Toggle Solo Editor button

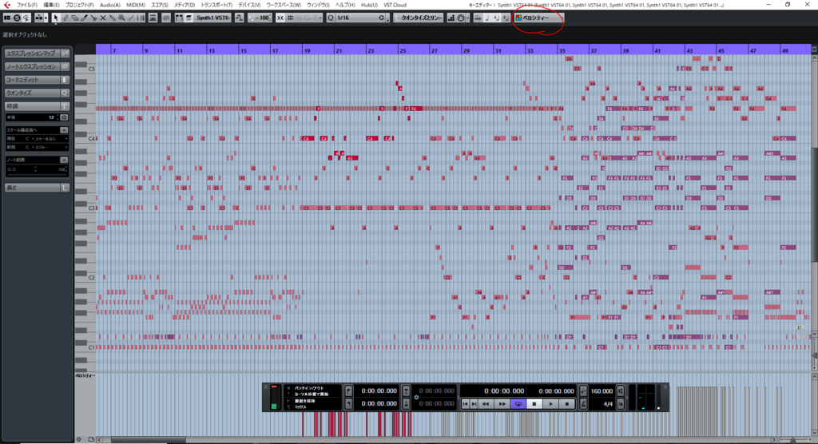[x=18, y=18]
